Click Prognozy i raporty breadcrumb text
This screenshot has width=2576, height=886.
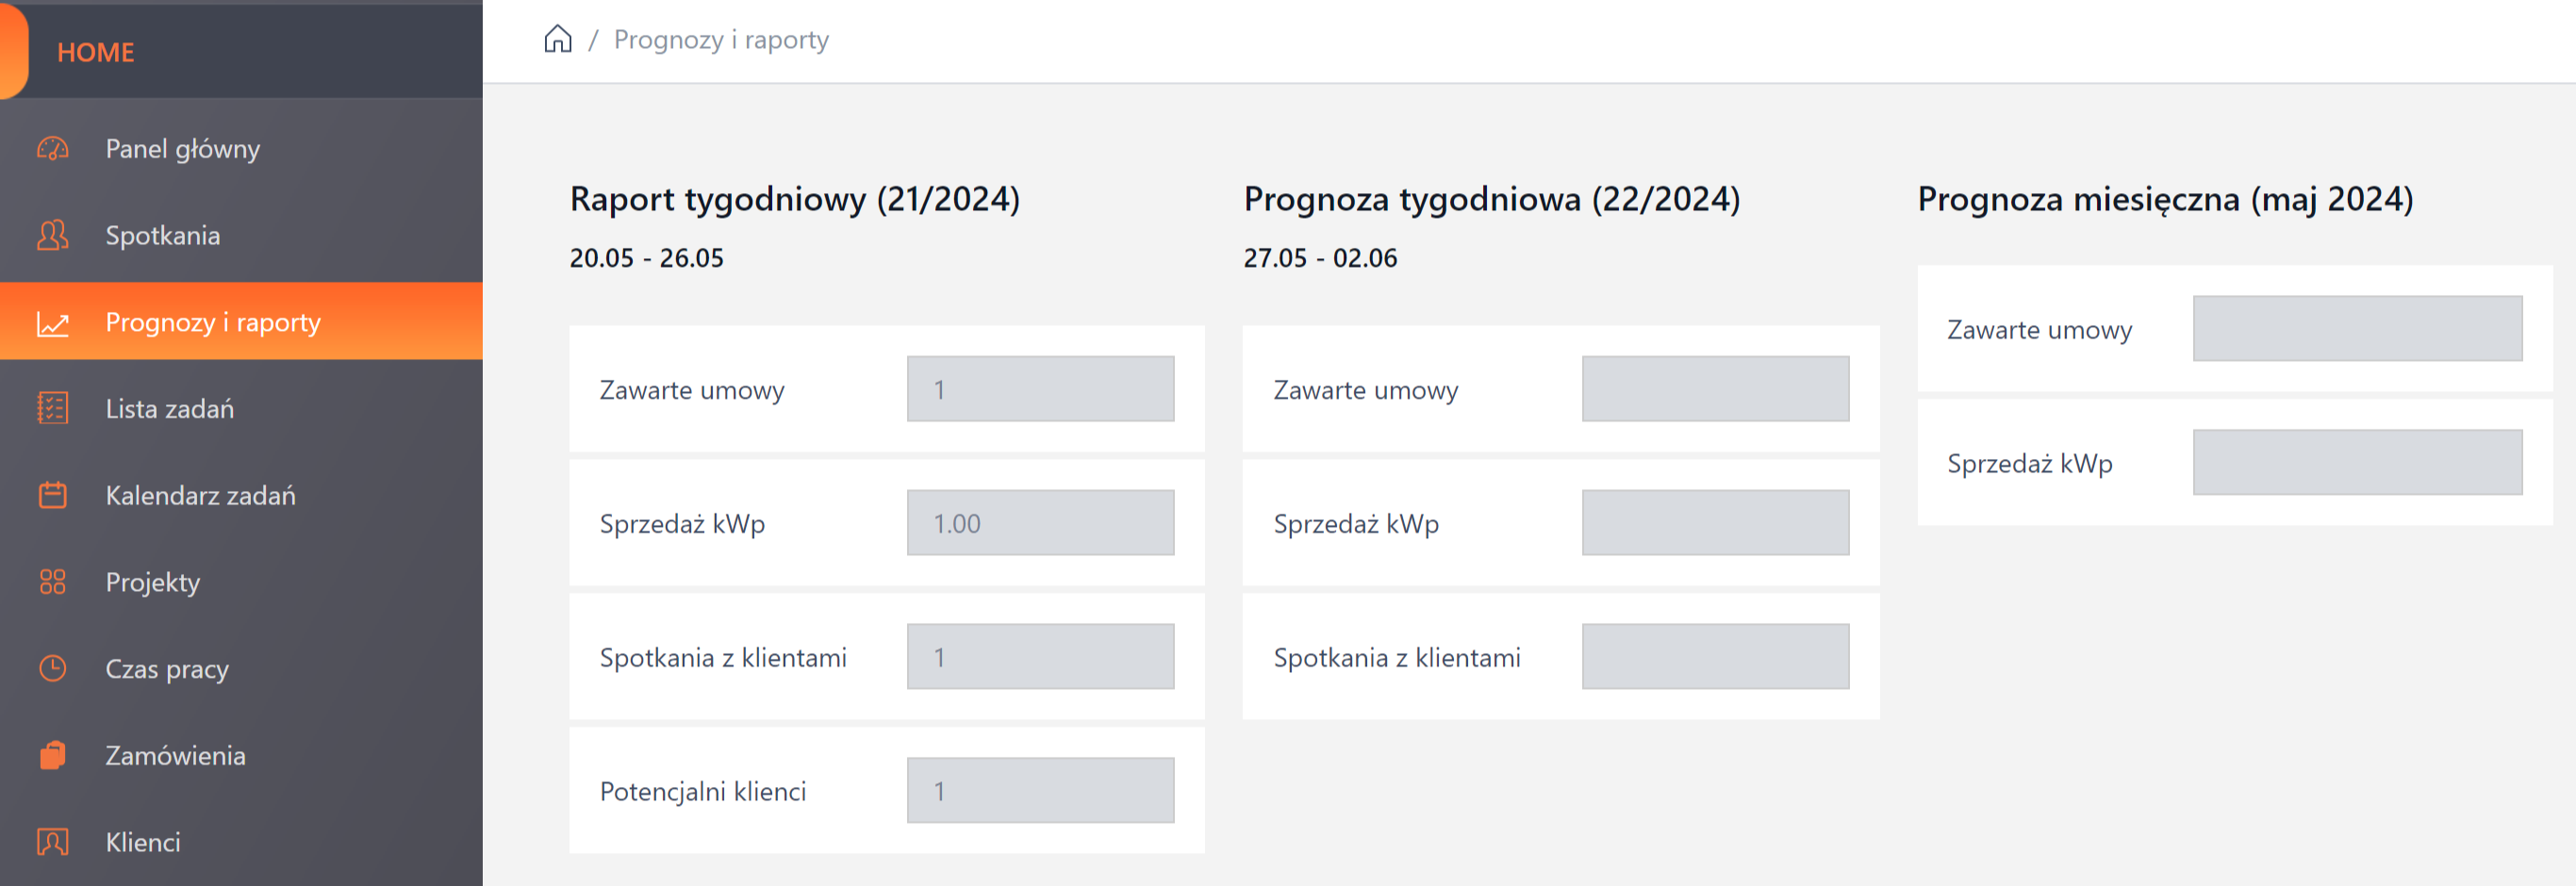coord(721,39)
